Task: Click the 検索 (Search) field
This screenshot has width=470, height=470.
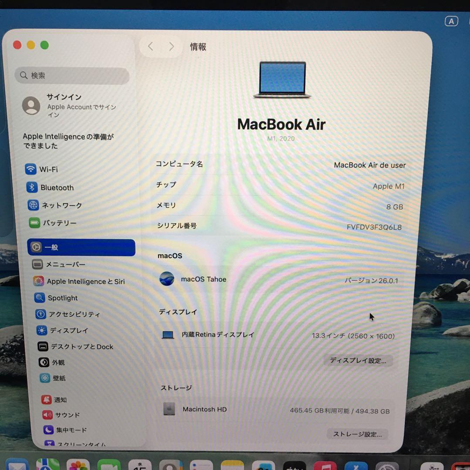Action: (x=72, y=75)
